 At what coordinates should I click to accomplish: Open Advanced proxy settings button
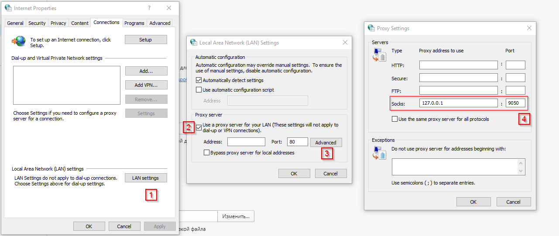point(326,143)
